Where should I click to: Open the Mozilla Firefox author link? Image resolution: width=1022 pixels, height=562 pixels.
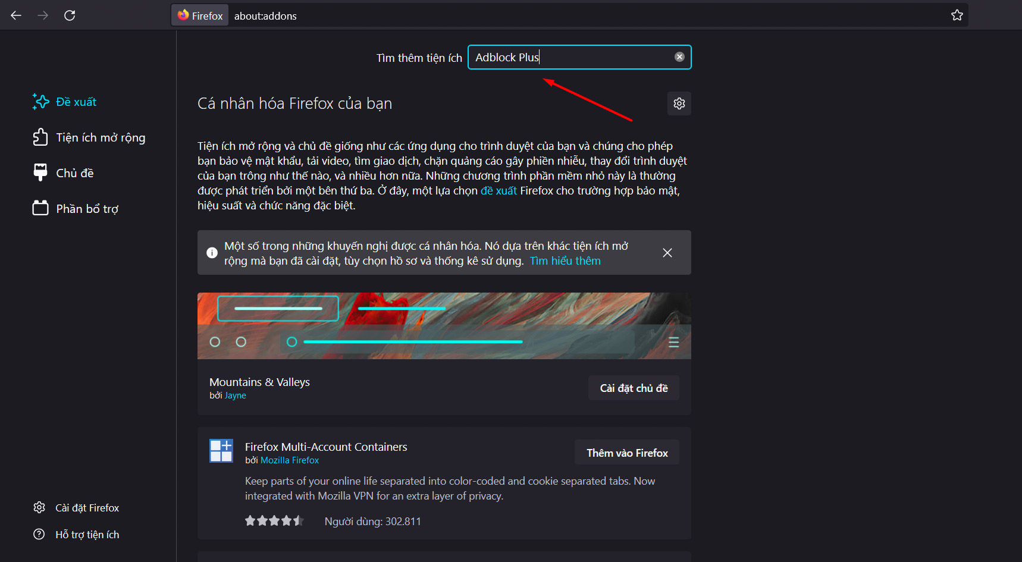tap(290, 460)
